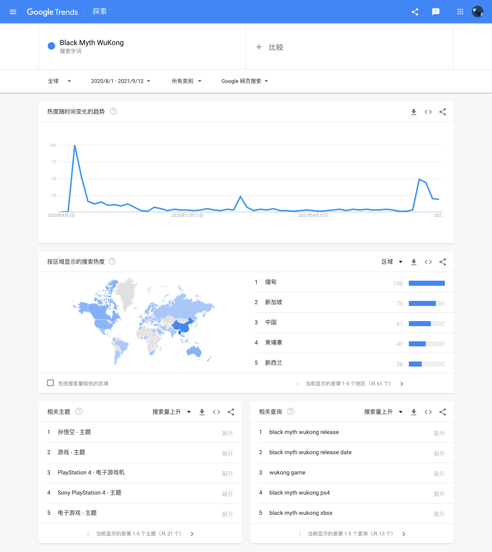Click the 缅甸 interest bar showing 100
The height and width of the screenshot is (552, 492).
click(427, 283)
